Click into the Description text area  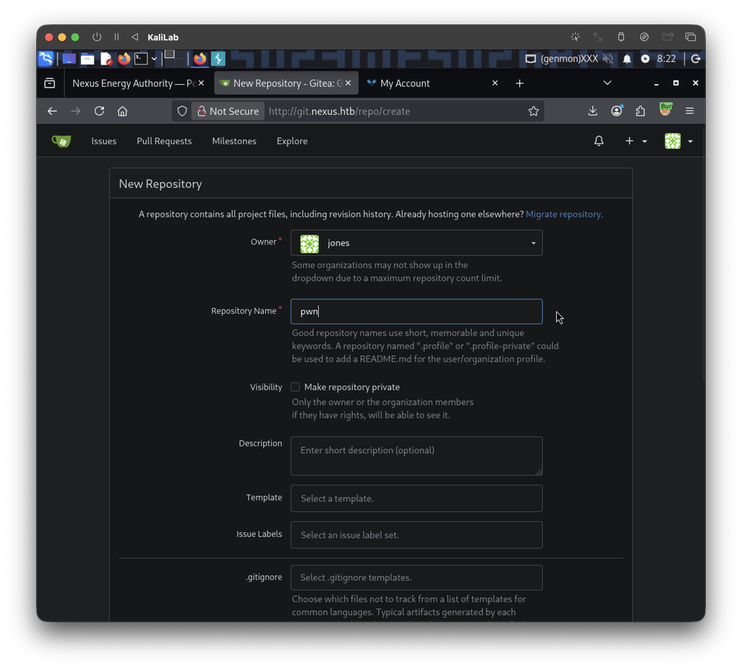point(416,456)
